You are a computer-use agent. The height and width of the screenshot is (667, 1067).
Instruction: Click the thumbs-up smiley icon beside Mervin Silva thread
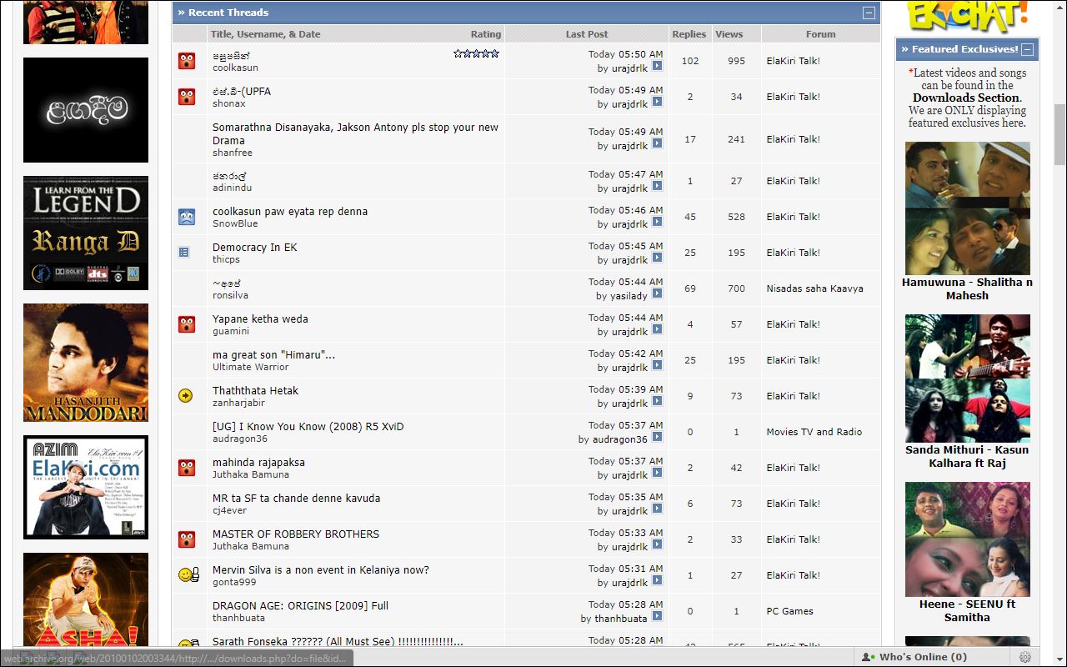click(x=189, y=575)
